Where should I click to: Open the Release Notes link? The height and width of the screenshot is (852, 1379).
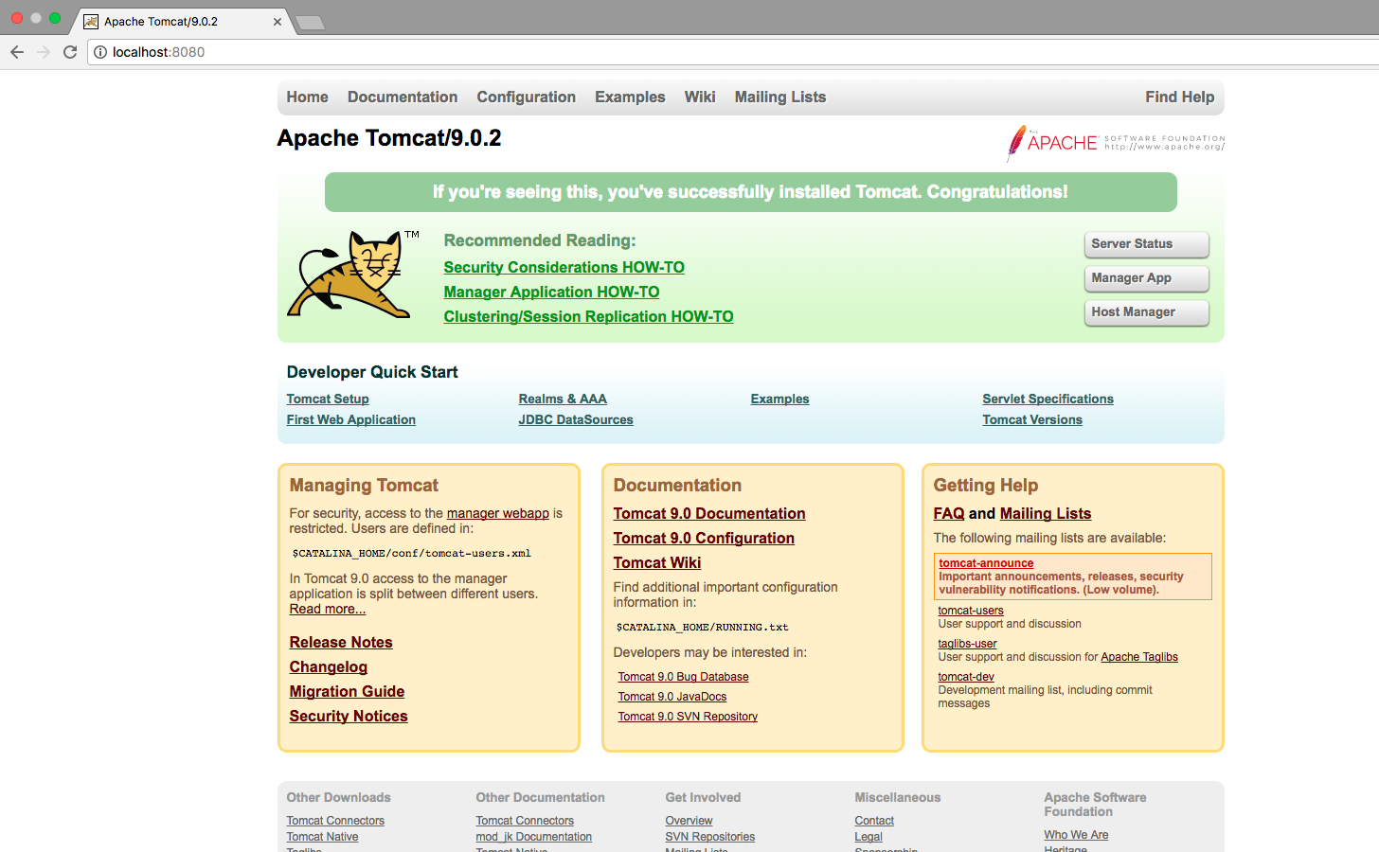pyautogui.click(x=341, y=643)
